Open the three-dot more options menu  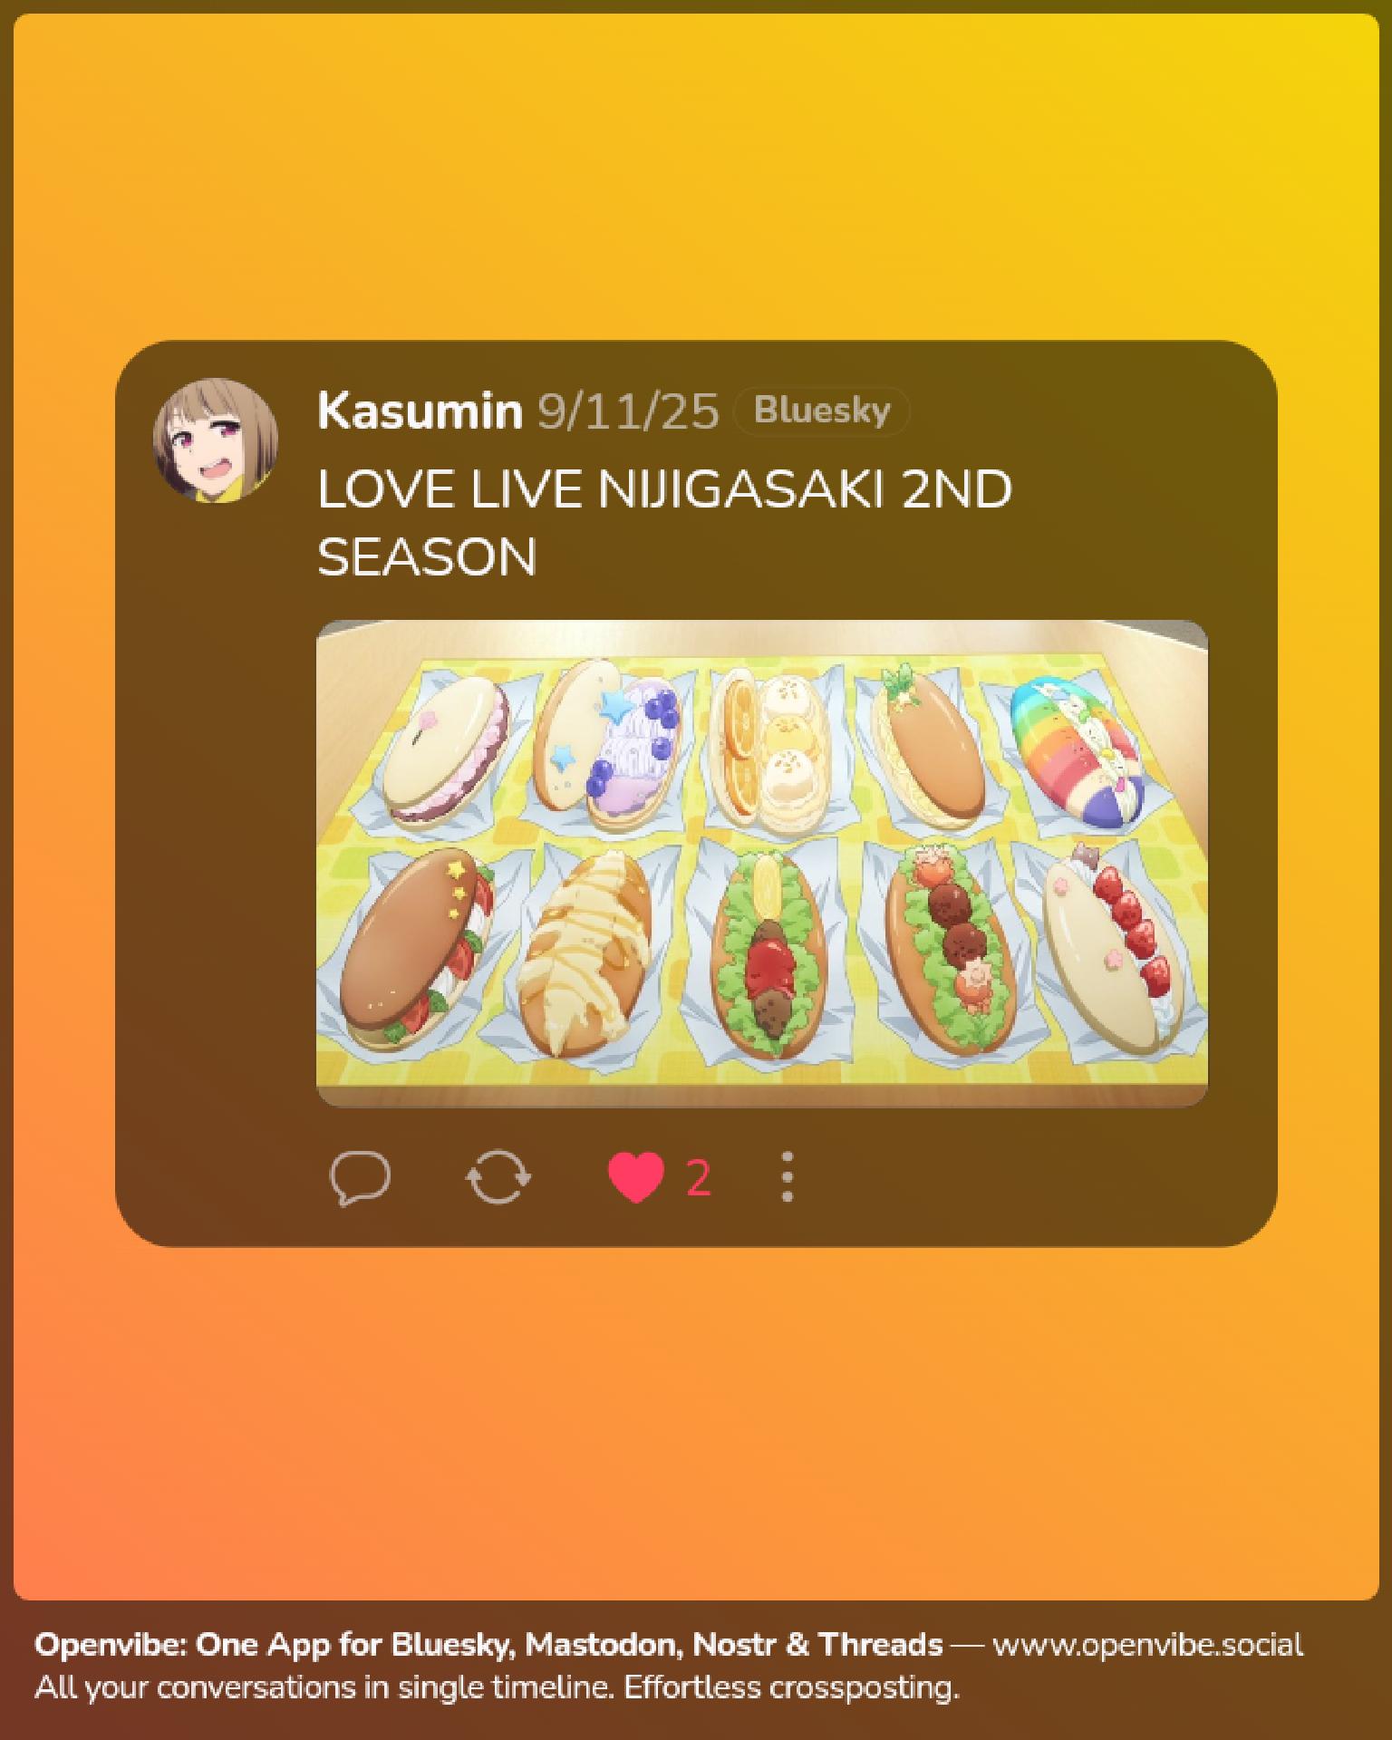pyautogui.click(x=787, y=1177)
